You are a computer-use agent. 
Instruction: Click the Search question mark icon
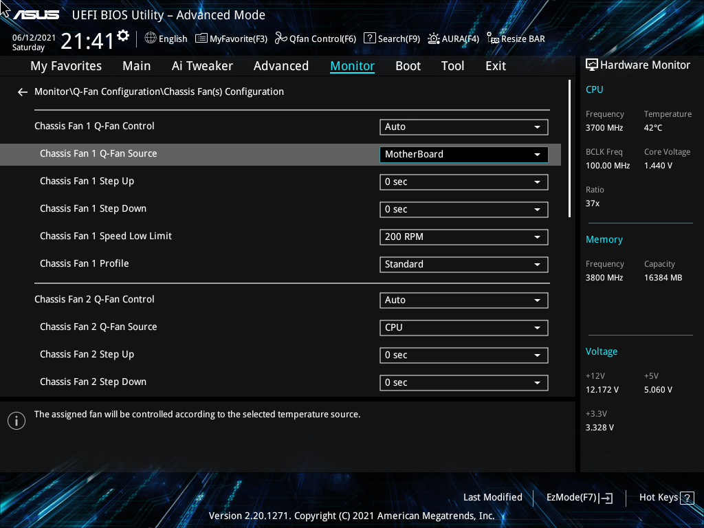pyautogui.click(x=369, y=38)
